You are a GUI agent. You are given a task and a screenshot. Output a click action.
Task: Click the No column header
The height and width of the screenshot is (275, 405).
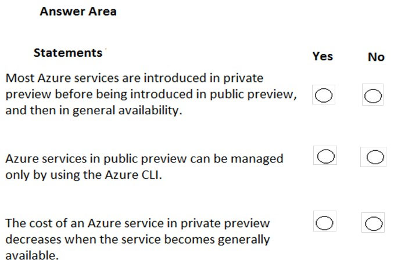pyautogui.click(x=377, y=57)
